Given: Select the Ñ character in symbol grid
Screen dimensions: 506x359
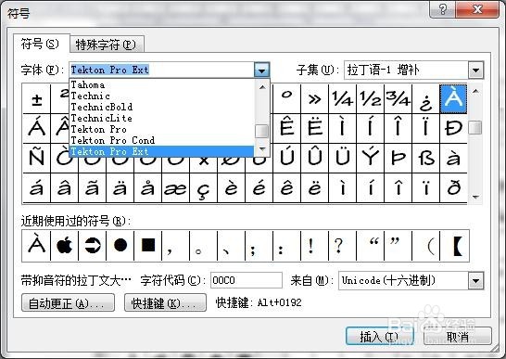Looking at the screenshot, I should 37,159.
